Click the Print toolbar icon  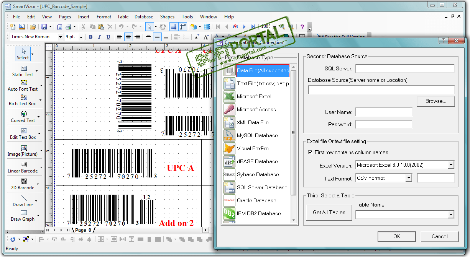68,27
